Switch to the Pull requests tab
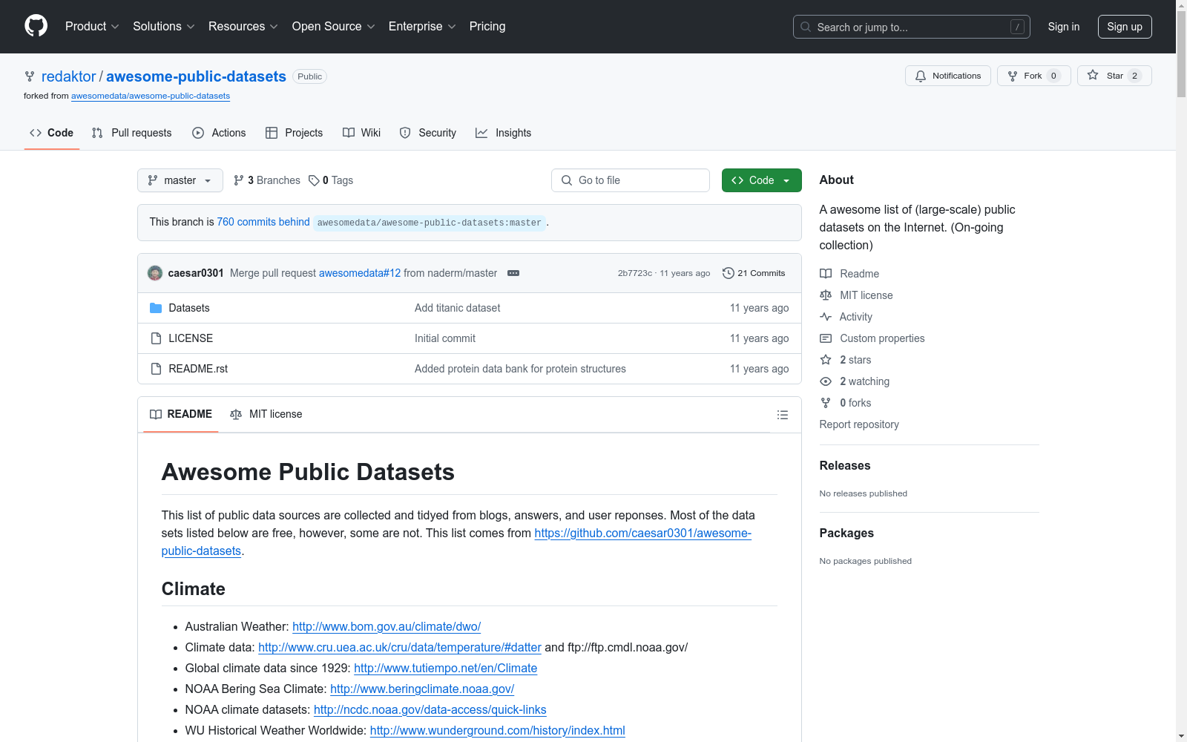The width and height of the screenshot is (1187, 742). tap(131, 133)
